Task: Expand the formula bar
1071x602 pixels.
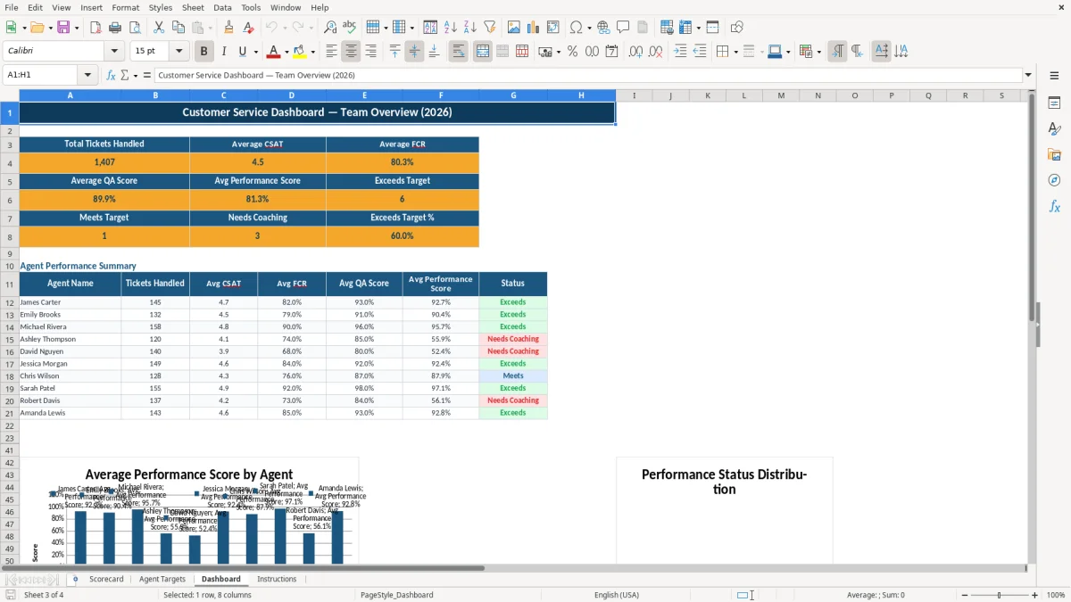Action: [x=1028, y=76]
